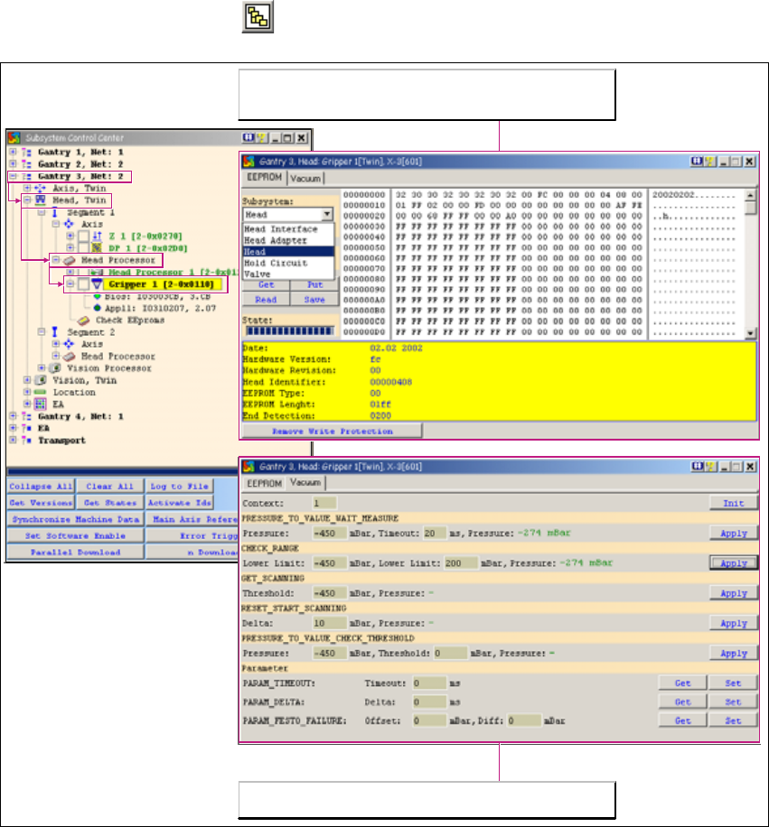This screenshot has width=769, height=827.
Task: Tick the checkbox next to Z 1
Action: [83, 236]
